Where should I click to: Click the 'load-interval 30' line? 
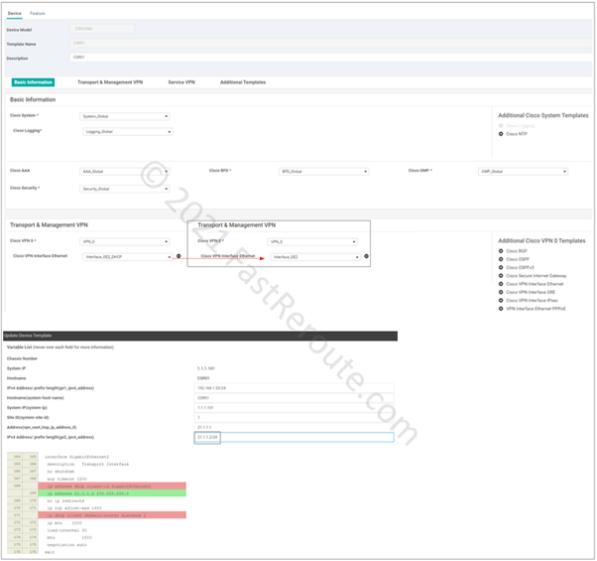(x=66, y=530)
